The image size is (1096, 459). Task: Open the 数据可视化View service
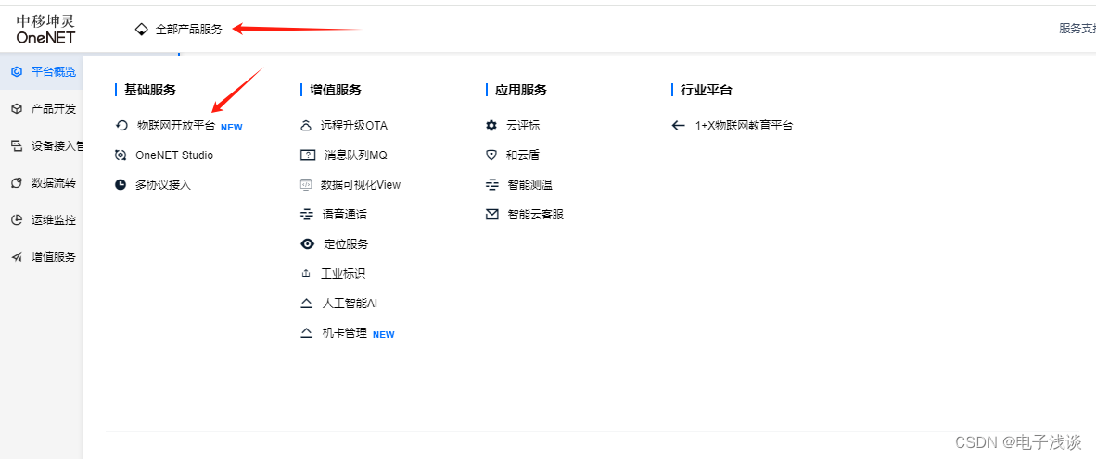pyautogui.click(x=361, y=185)
